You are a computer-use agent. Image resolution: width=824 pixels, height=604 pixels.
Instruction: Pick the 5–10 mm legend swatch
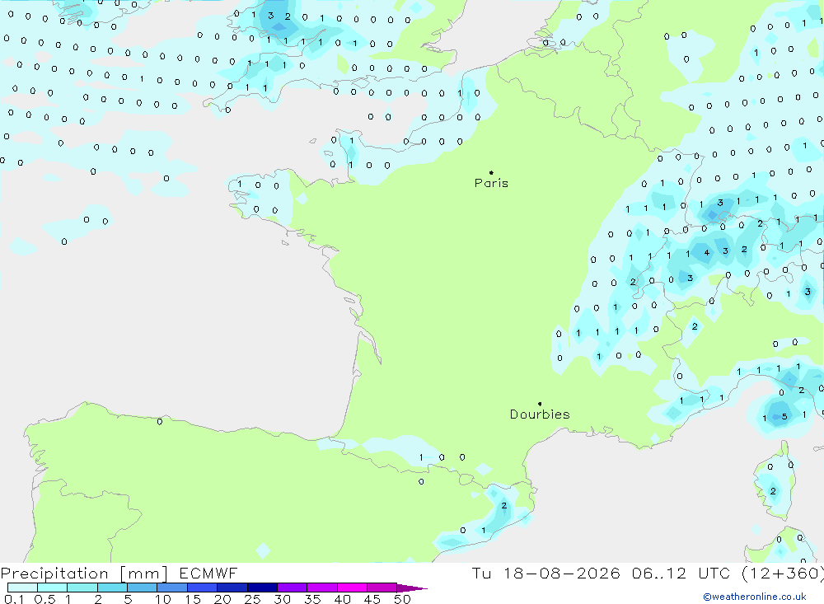point(143,588)
